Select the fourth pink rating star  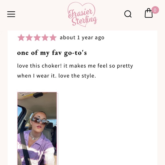click(45, 38)
